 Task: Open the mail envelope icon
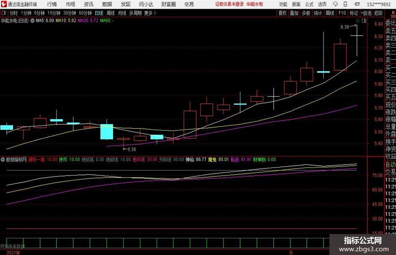click(357, 4)
